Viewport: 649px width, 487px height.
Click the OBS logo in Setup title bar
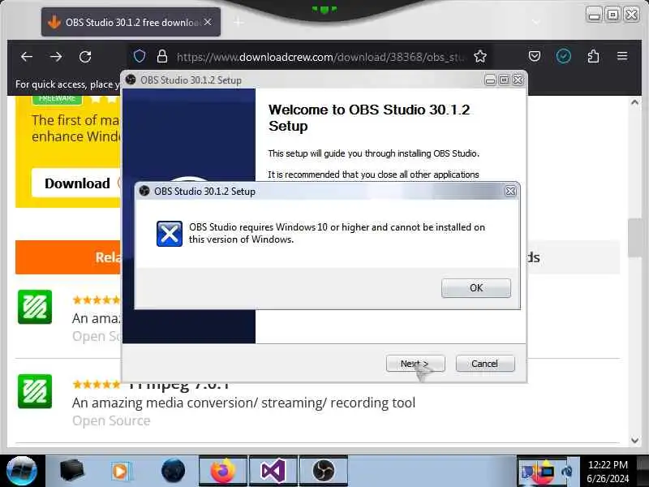(x=131, y=80)
